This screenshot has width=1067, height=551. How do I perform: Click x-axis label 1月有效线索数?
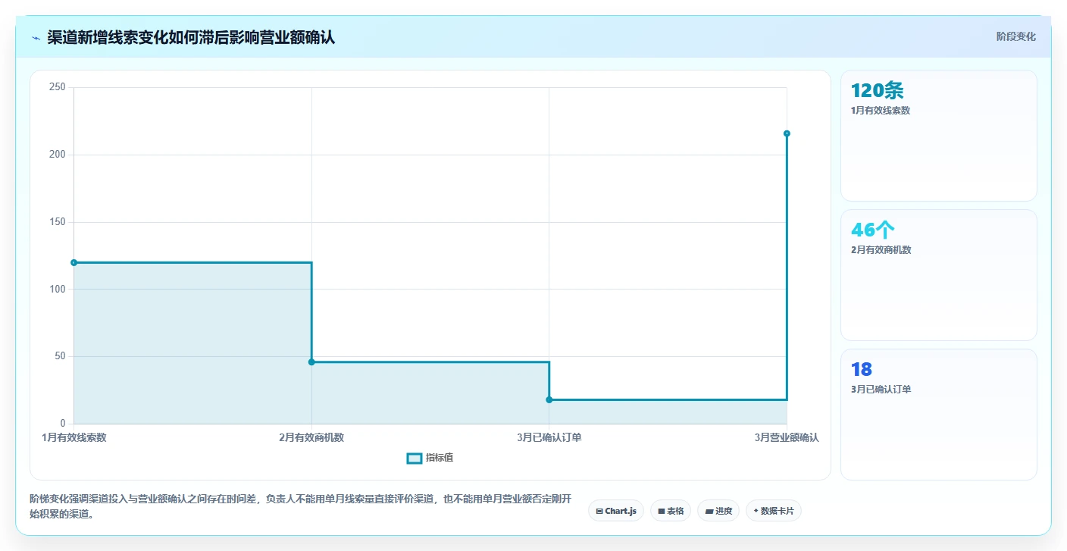[x=74, y=437]
